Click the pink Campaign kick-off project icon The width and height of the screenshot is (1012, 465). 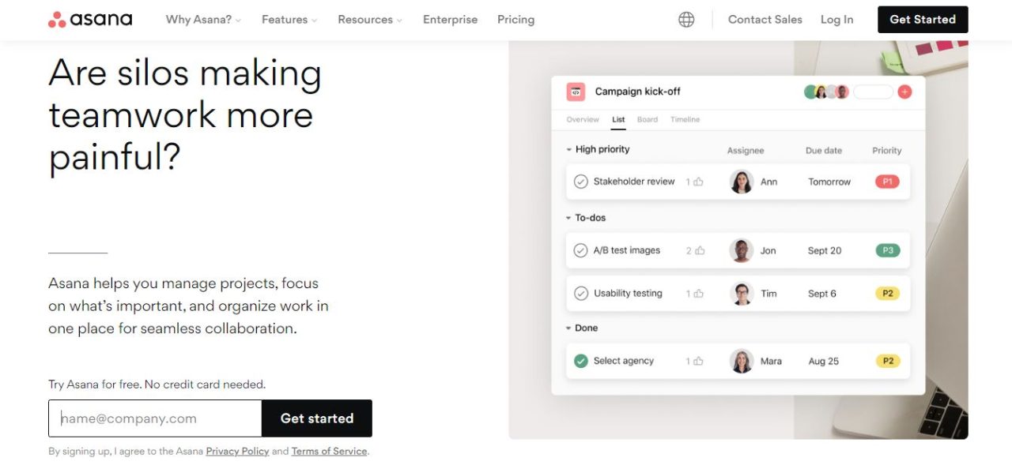pyautogui.click(x=577, y=91)
